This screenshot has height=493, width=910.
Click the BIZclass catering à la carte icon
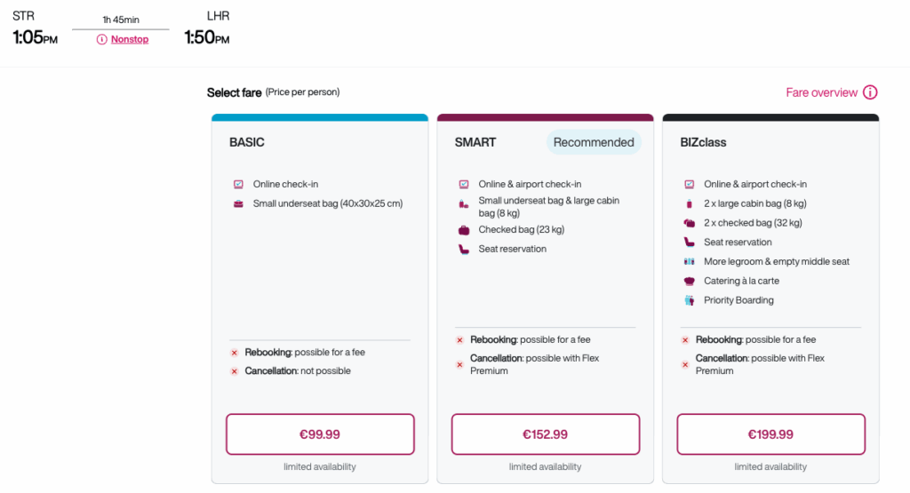click(690, 281)
